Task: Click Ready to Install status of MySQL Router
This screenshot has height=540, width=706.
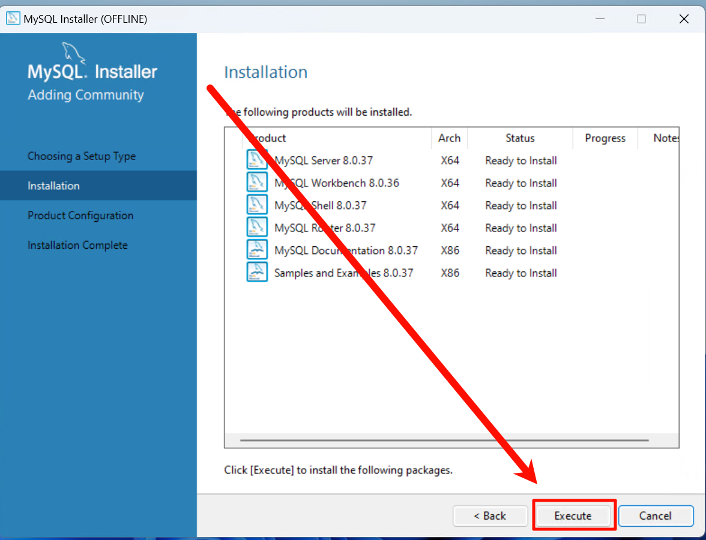Action: (521, 228)
